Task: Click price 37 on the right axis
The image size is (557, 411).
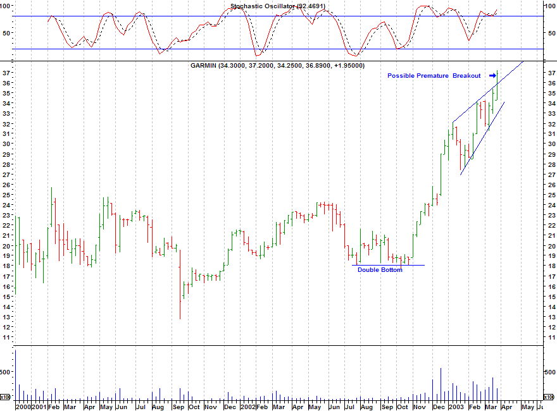Action: pyautogui.click(x=552, y=73)
